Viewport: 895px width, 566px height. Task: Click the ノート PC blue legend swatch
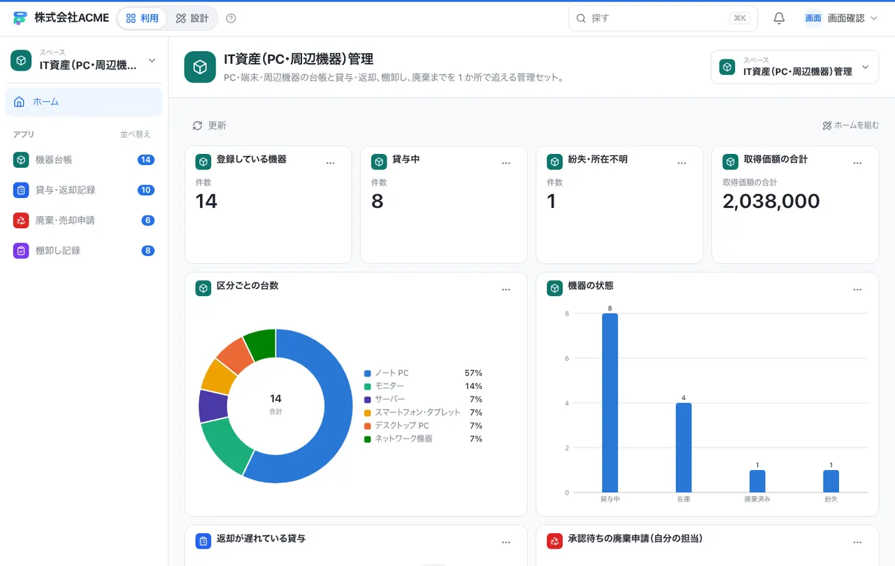tap(367, 374)
